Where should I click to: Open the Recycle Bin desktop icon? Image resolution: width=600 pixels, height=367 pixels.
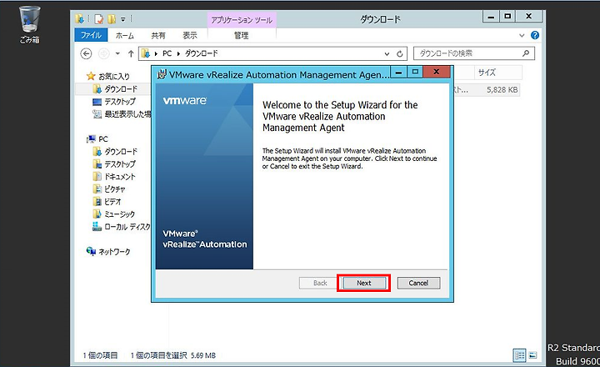[29, 24]
